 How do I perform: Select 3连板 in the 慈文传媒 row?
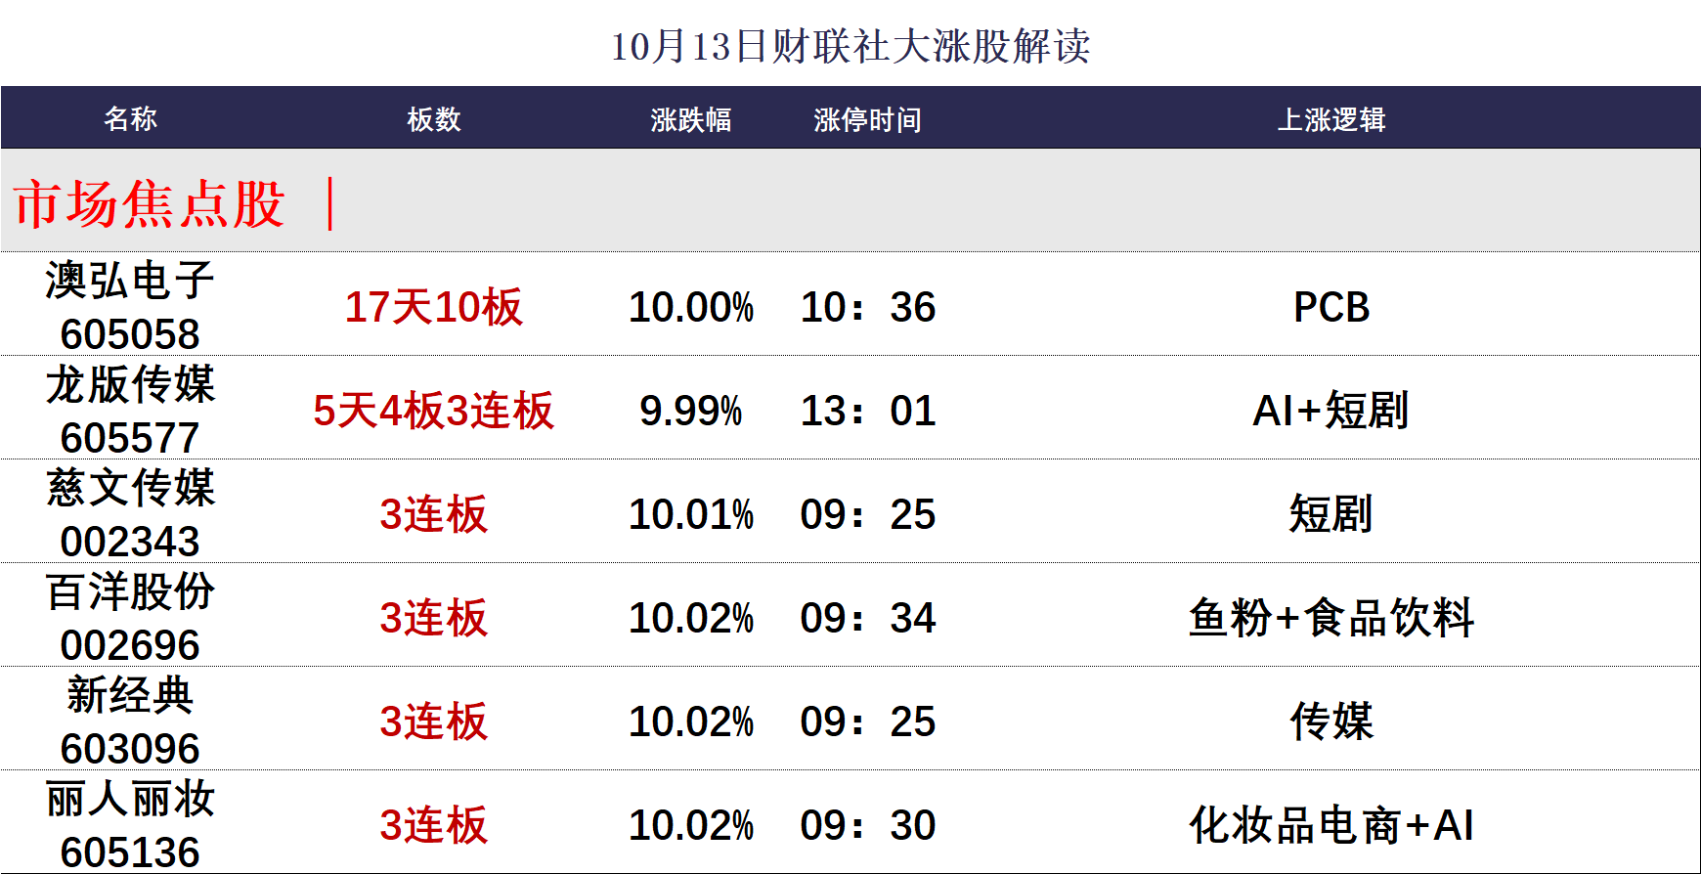pos(434,514)
